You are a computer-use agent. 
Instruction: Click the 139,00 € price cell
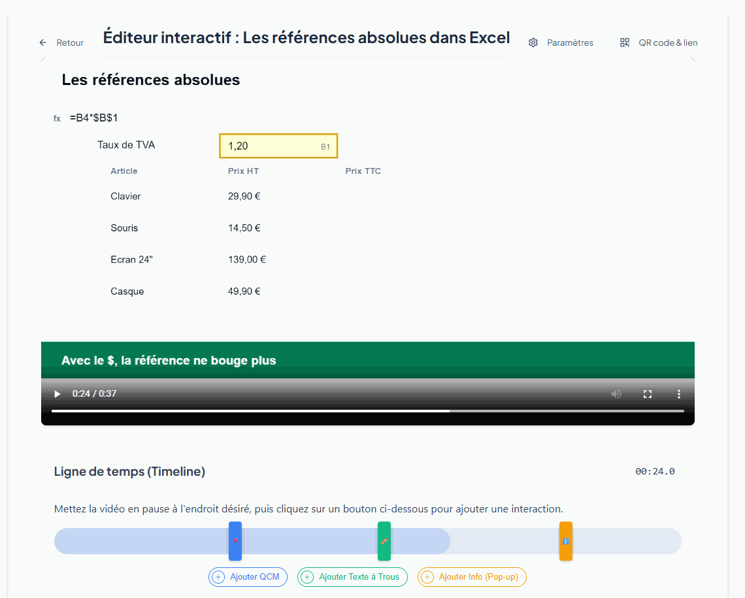click(246, 260)
